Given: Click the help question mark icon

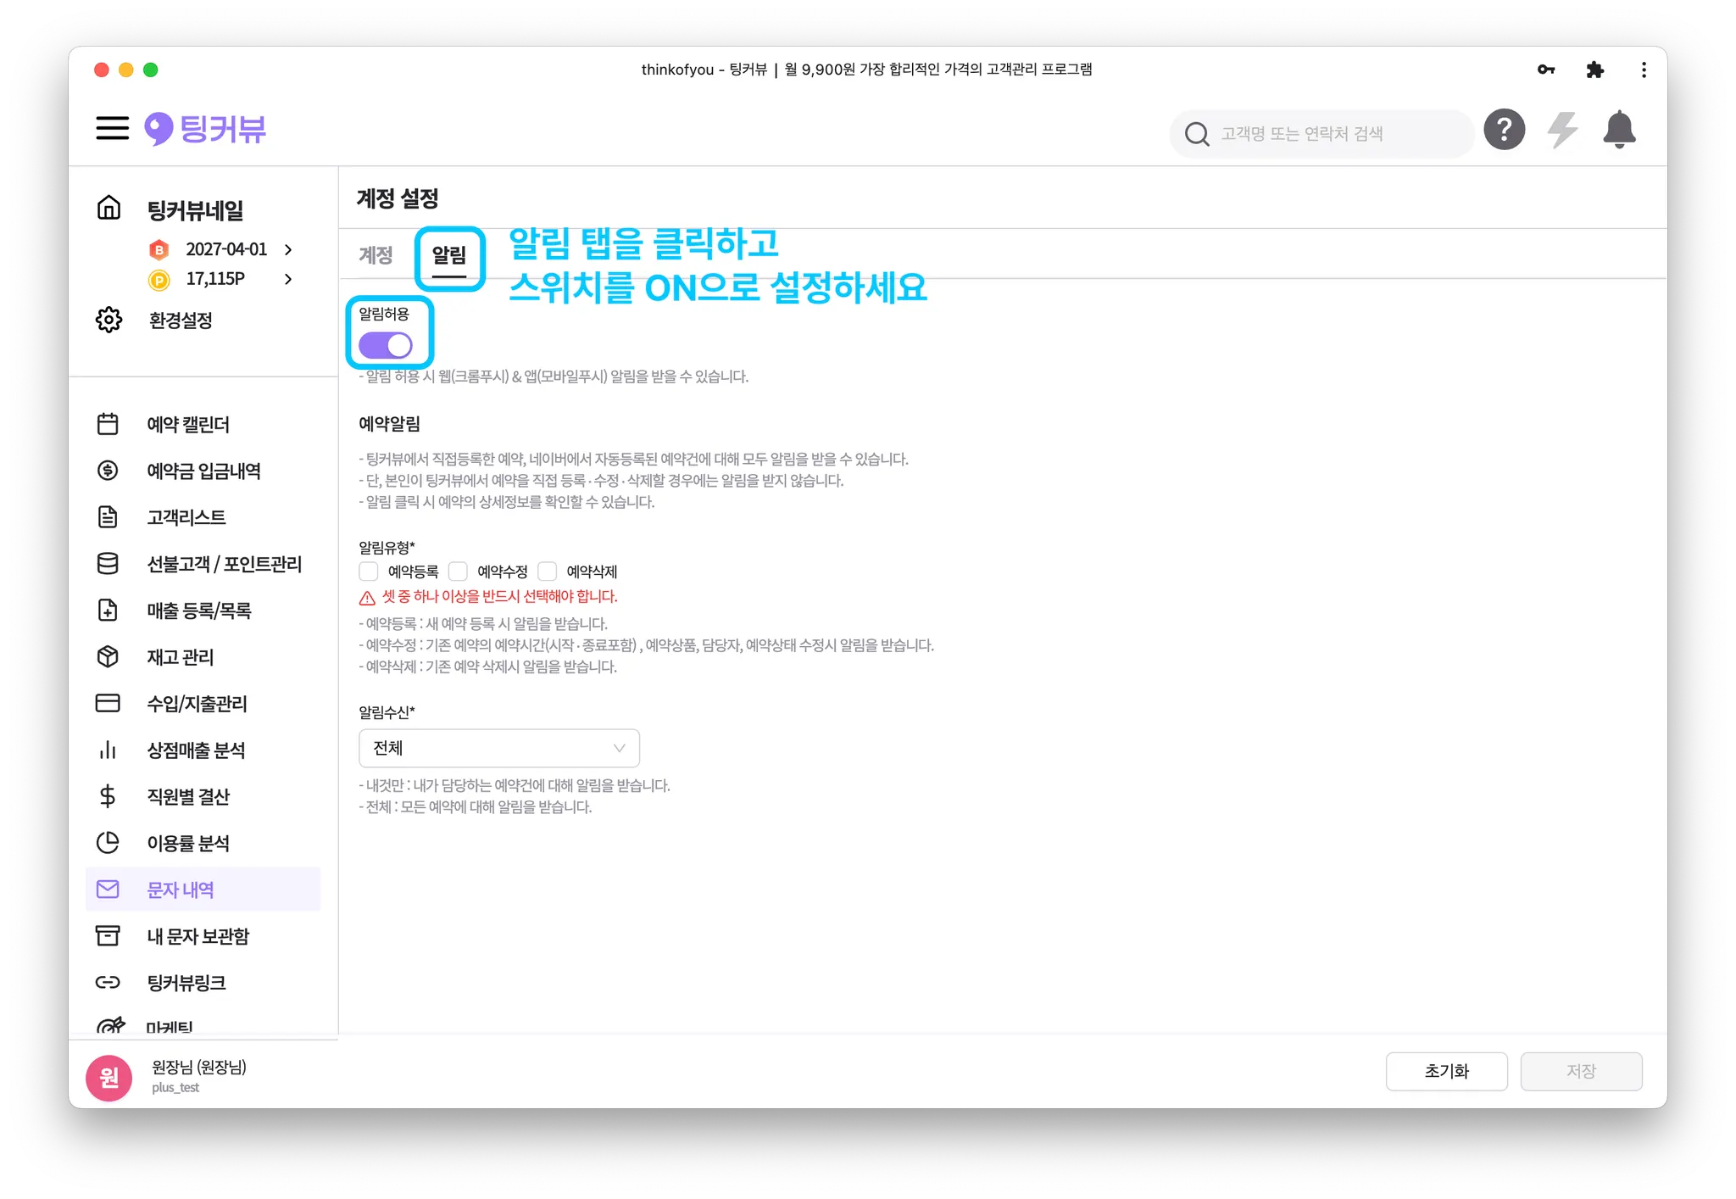Looking at the screenshot, I should click(x=1504, y=131).
